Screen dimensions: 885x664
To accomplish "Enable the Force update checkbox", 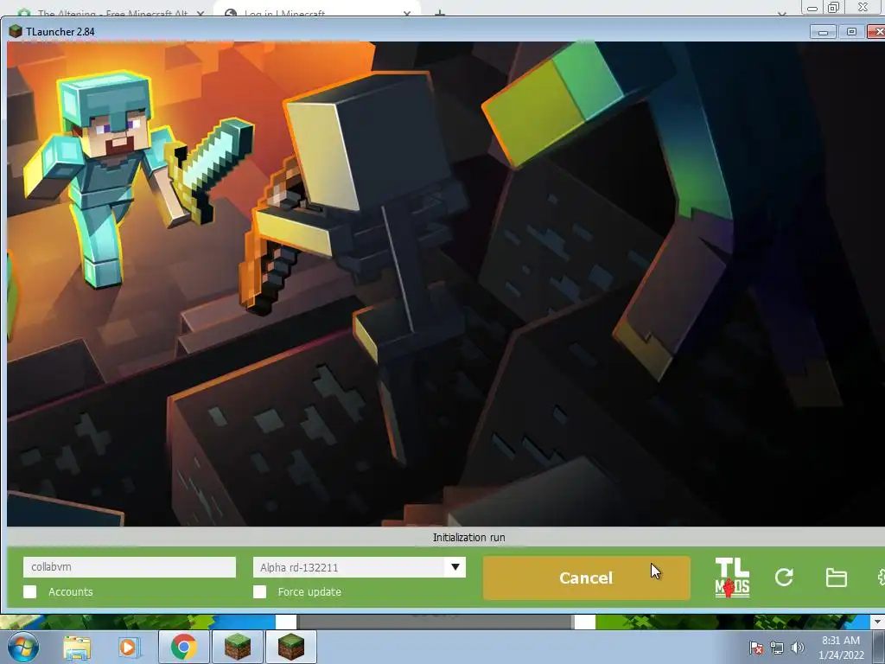I will 259,591.
